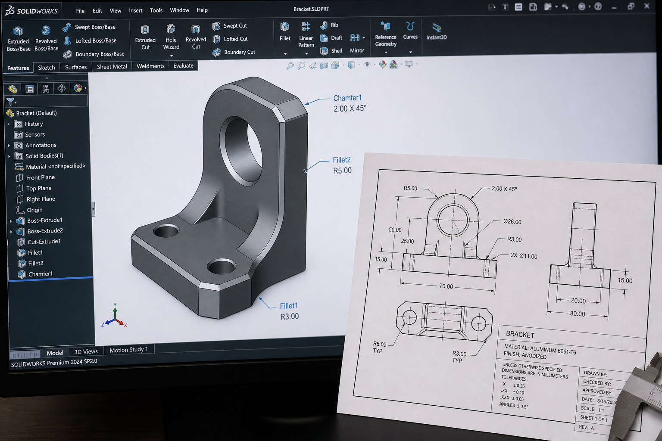Click the Mirror tool icon
The height and width of the screenshot is (441, 662).
point(355,38)
